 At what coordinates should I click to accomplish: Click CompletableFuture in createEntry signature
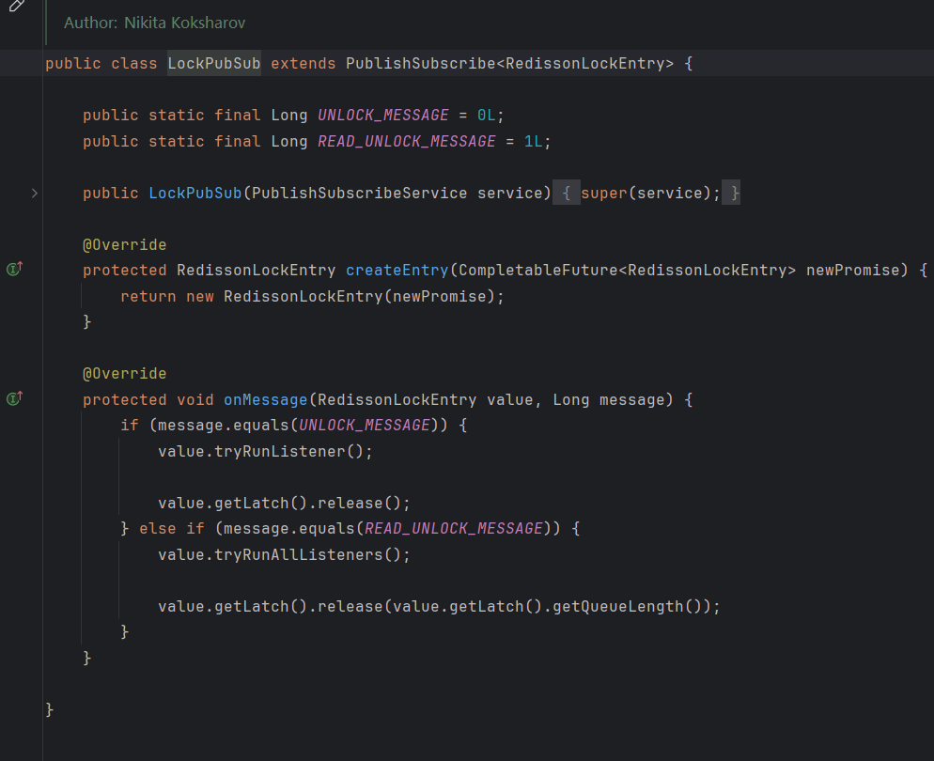pyautogui.click(x=538, y=271)
